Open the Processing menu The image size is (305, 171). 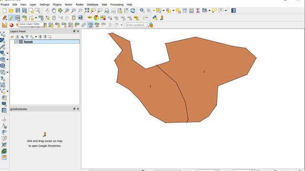117,4
